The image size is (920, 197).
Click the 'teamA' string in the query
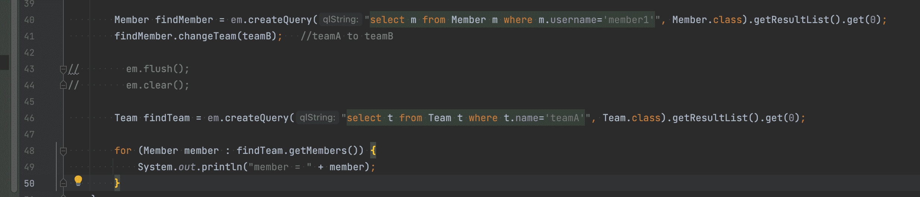(x=565, y=118)
